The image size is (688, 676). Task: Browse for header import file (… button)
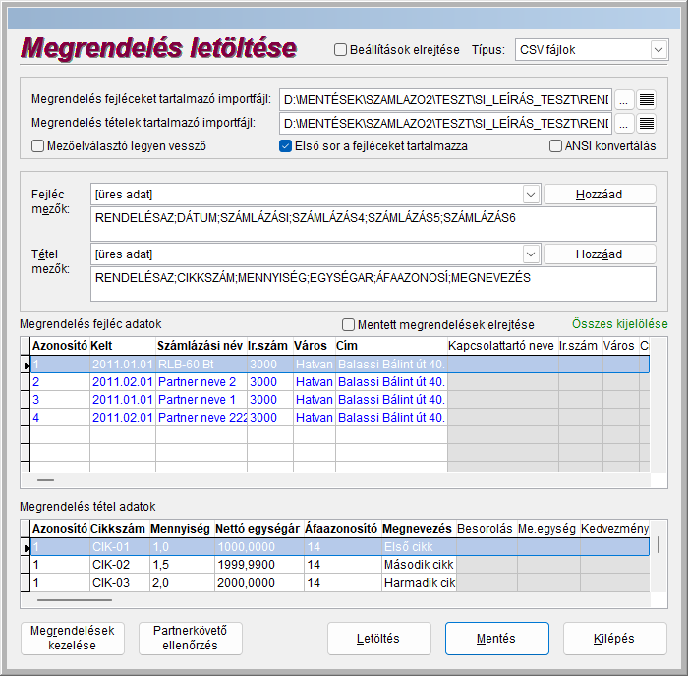[x=623, y=100]
